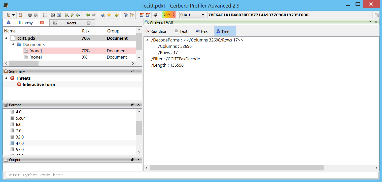Close the Summary panel

point(138,71)
